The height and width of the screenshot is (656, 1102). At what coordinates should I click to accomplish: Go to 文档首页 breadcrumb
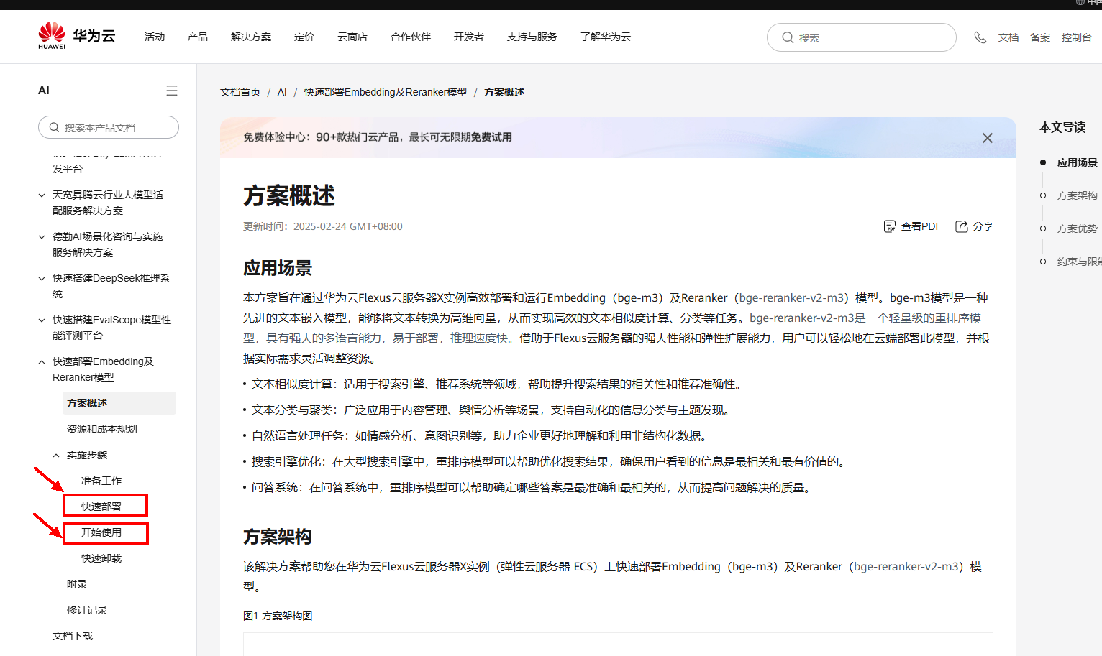point(240,92)
